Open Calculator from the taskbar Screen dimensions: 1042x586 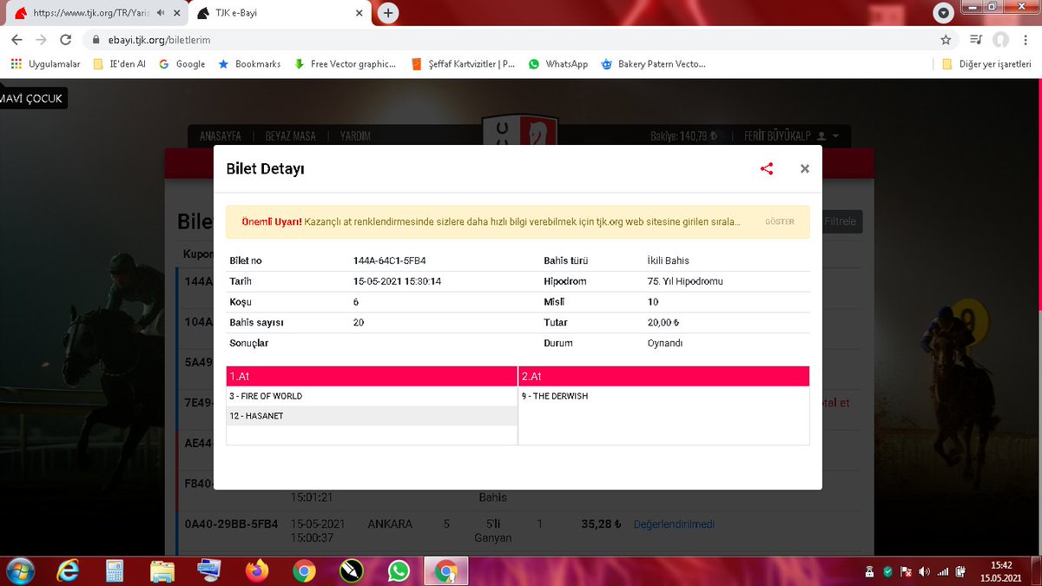tap(115, 571)
